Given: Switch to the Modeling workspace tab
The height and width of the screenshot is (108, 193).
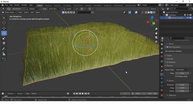Looking at the screenshot, I should click(x=48, y=5).
